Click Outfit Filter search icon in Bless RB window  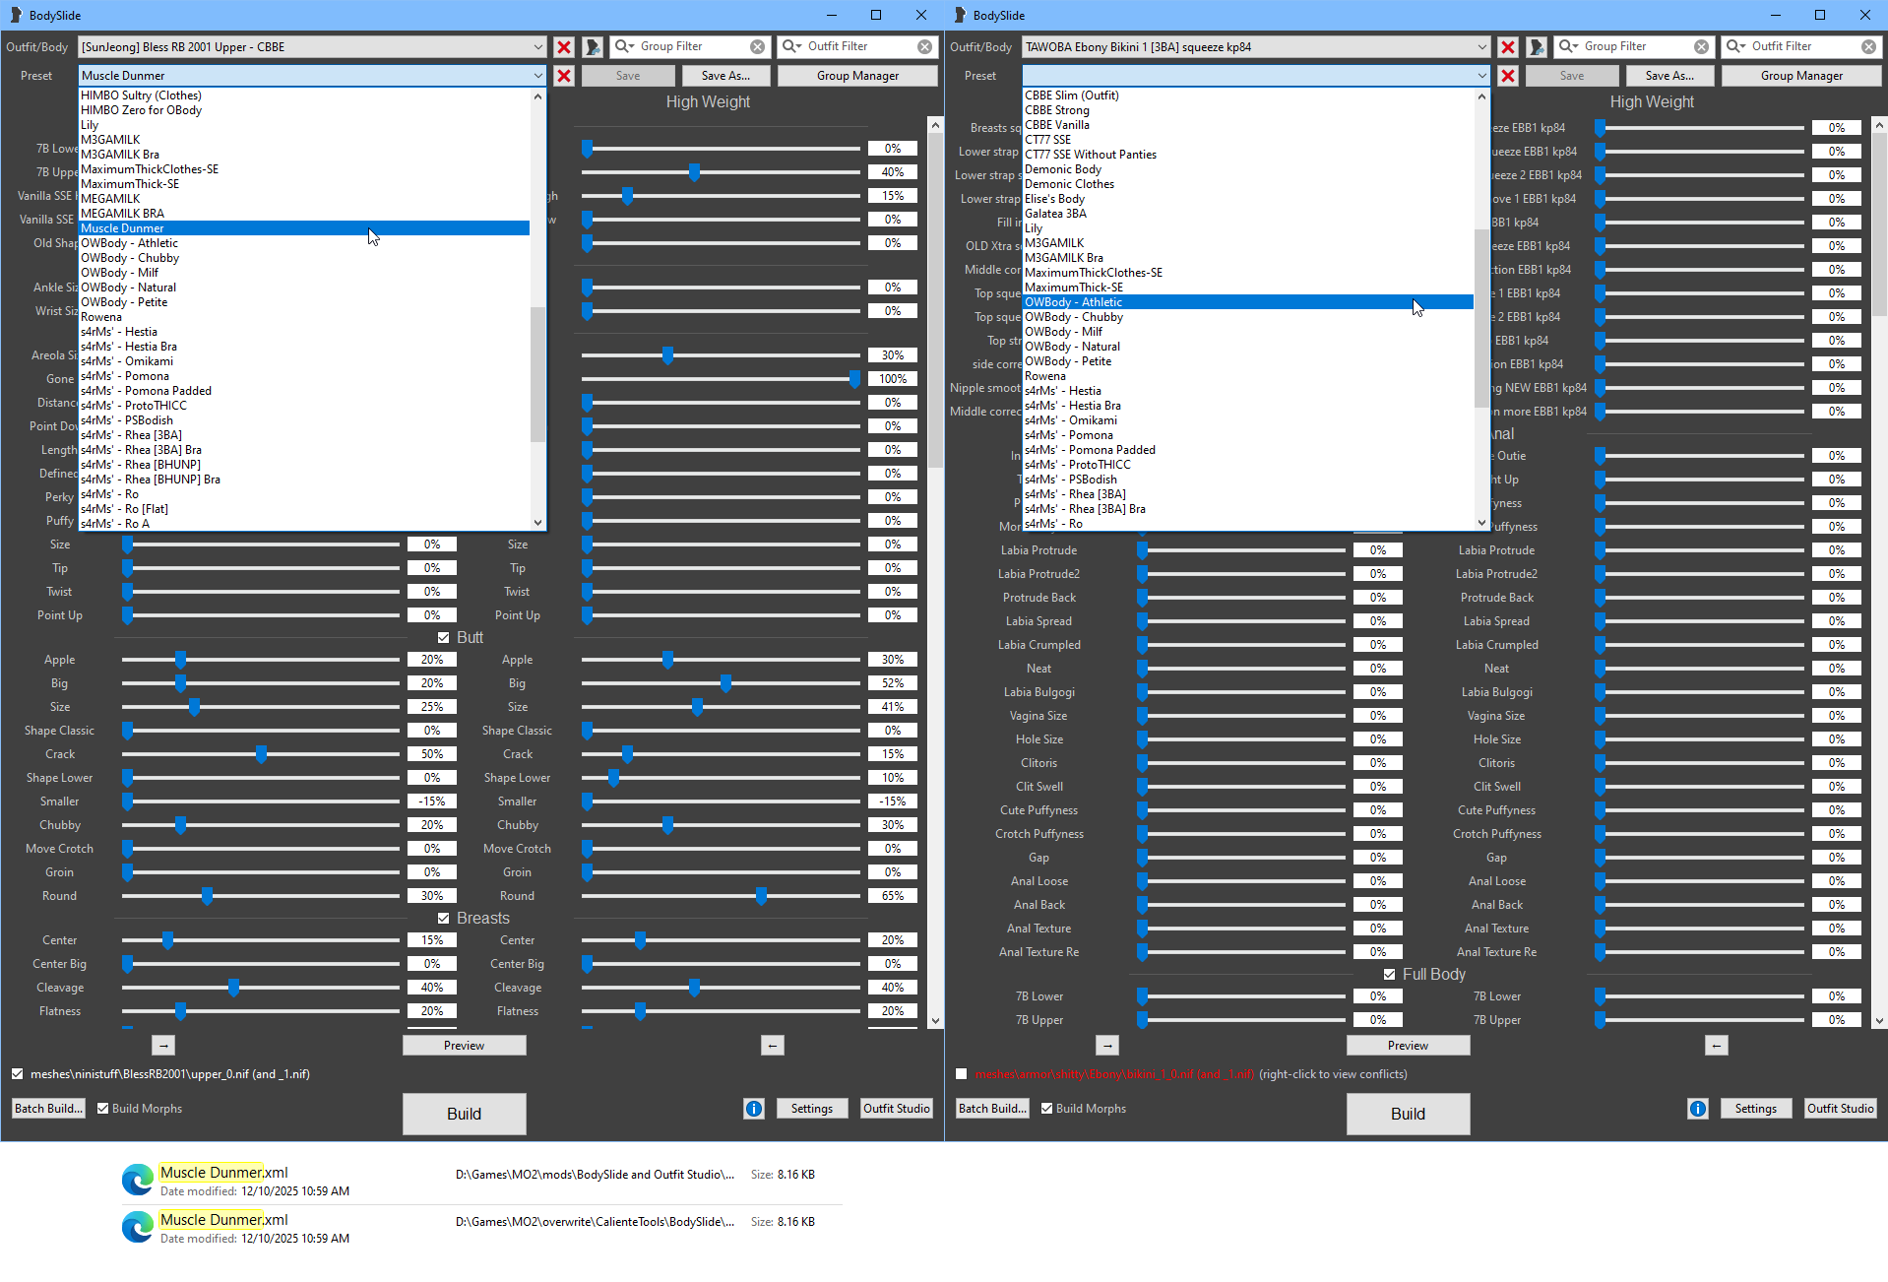click(x=791, y=46)
